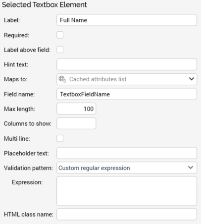This screenshot has height=224, width=201.
Task: Click the Maps to label
Action: pos(15,79)
